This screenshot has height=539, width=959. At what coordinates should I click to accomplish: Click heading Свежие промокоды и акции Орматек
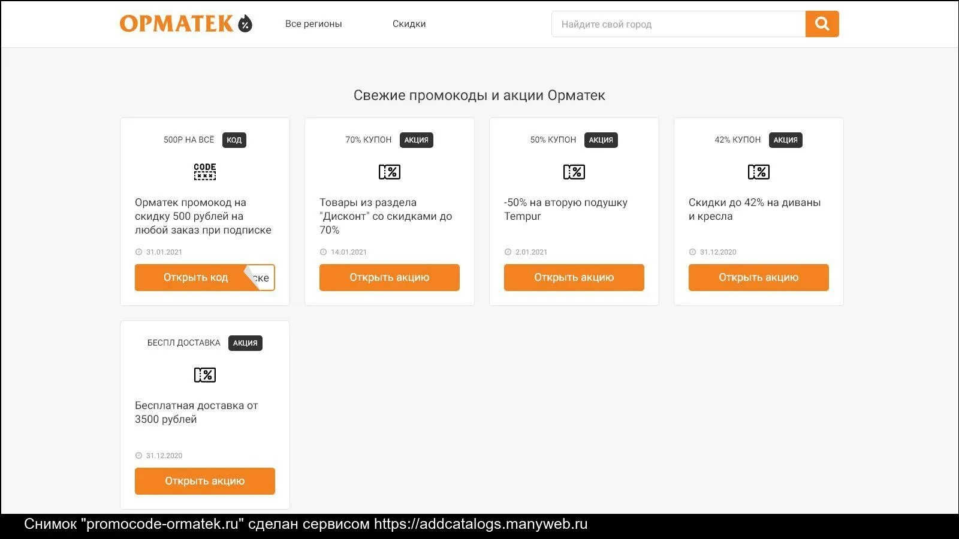tap(479, 95)
